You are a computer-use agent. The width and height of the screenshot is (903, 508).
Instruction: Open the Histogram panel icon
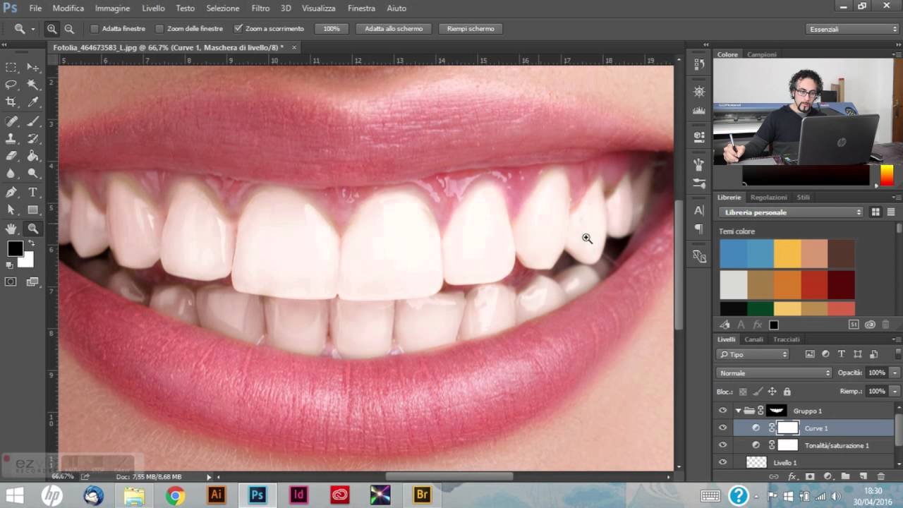click(699, 111)
